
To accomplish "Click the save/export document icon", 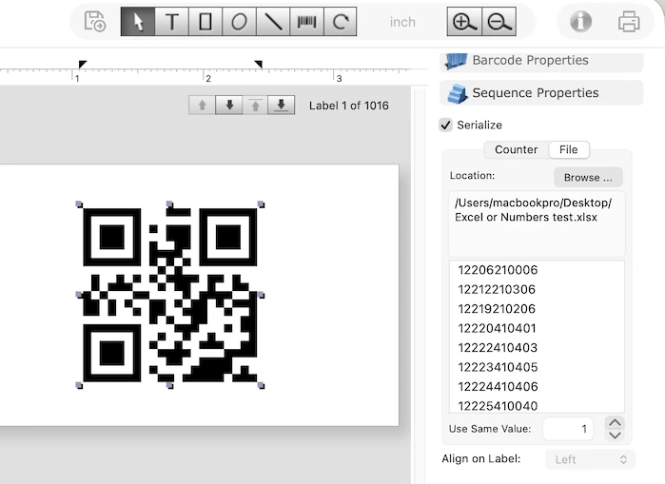I will (94, 21).
